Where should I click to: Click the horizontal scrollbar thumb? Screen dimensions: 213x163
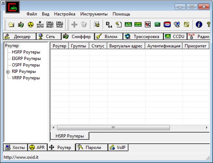pyautogui.click(x=113, y=128)
